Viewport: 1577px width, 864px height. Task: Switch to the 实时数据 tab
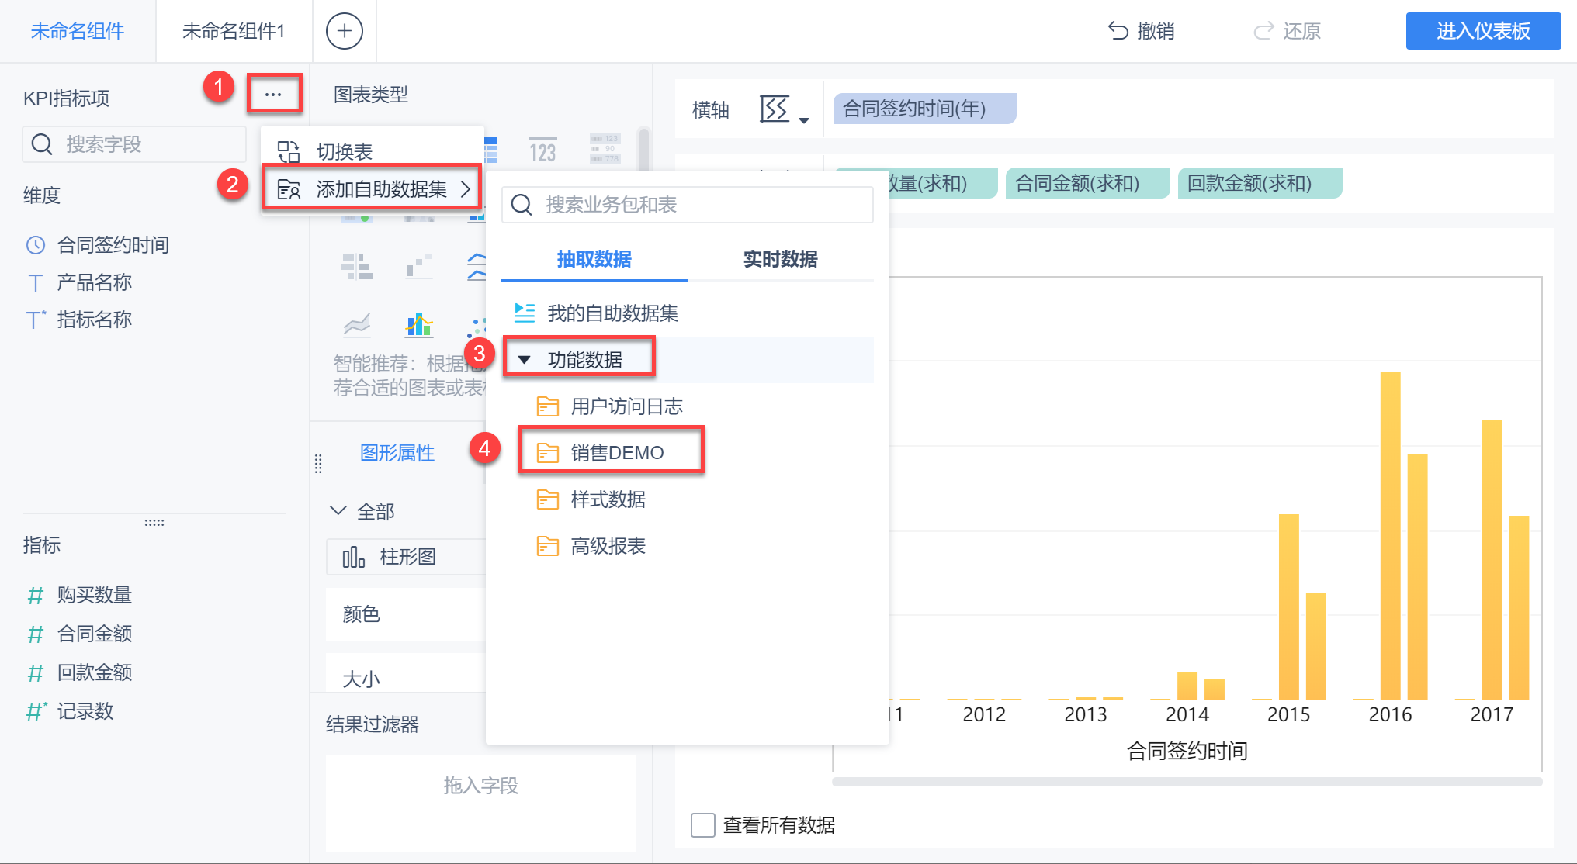click(780, 259)
